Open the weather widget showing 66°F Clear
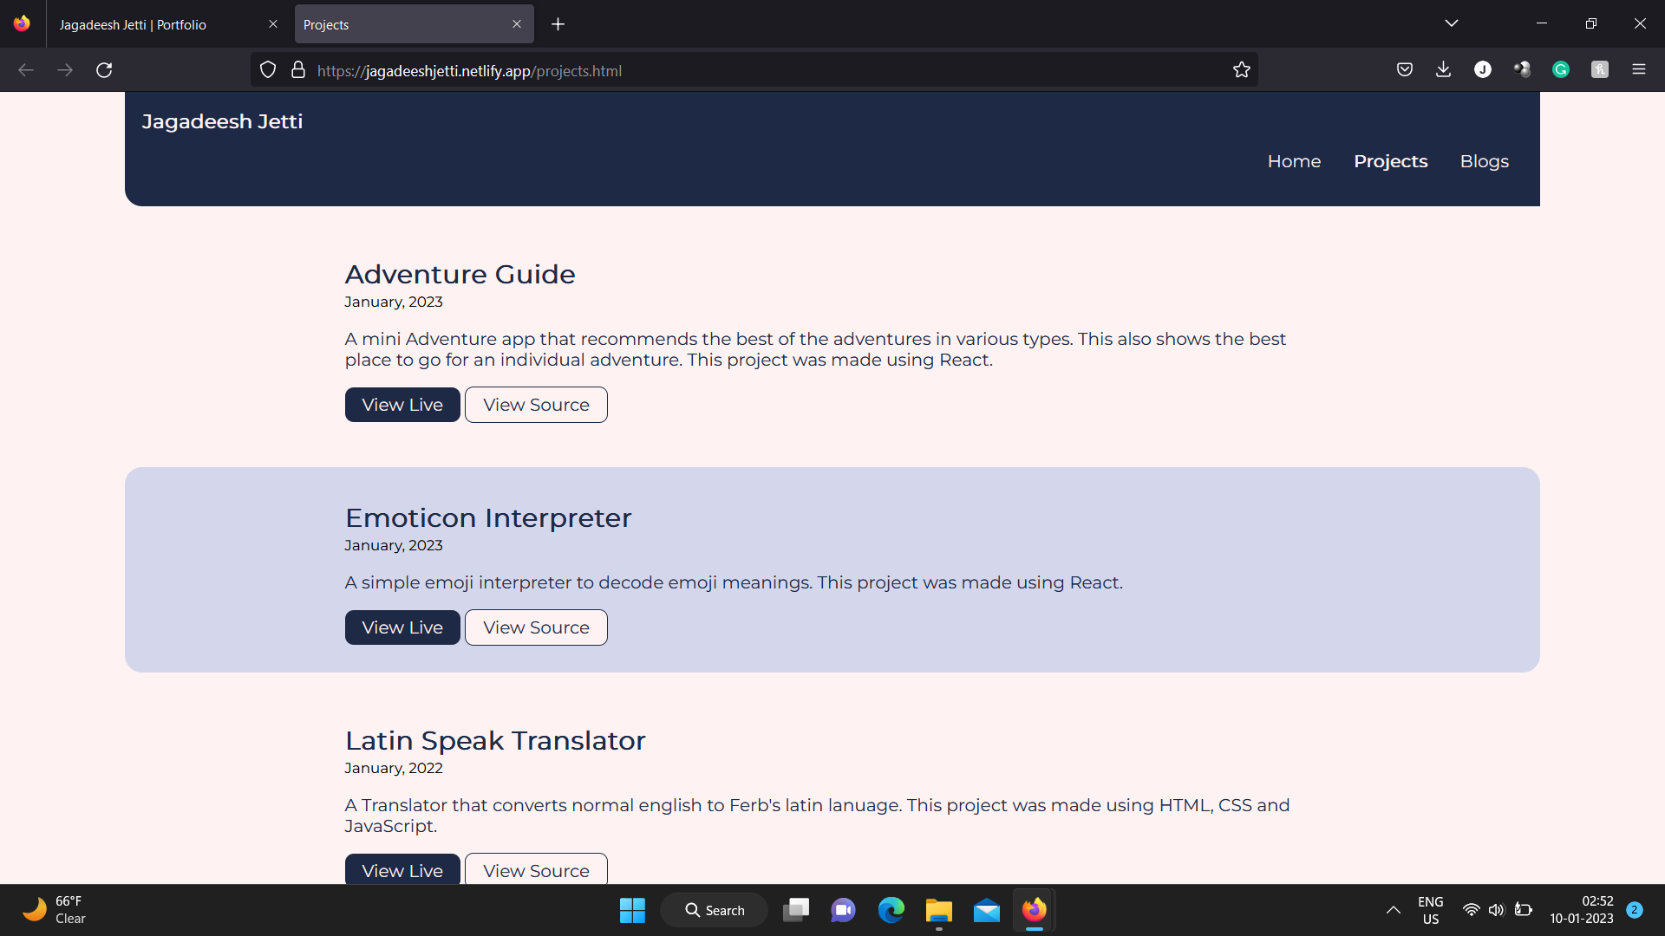The width and height of the screenshot is (1665, 936). pyautogui.click(x=52, y=910)
